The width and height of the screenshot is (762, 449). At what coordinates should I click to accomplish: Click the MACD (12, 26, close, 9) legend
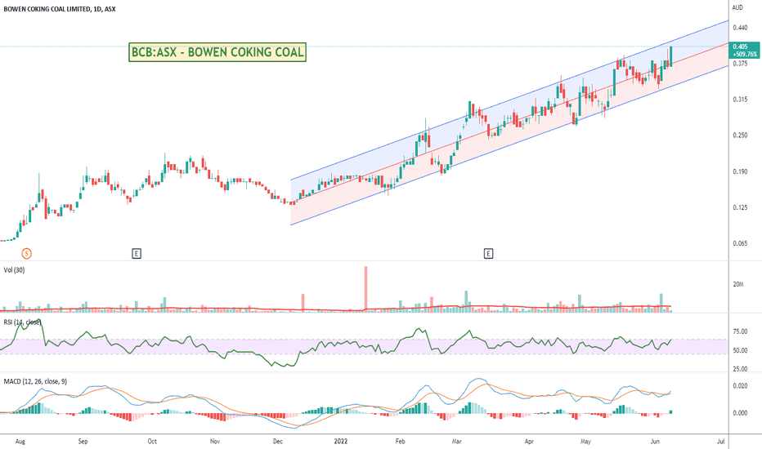(35, 381)
